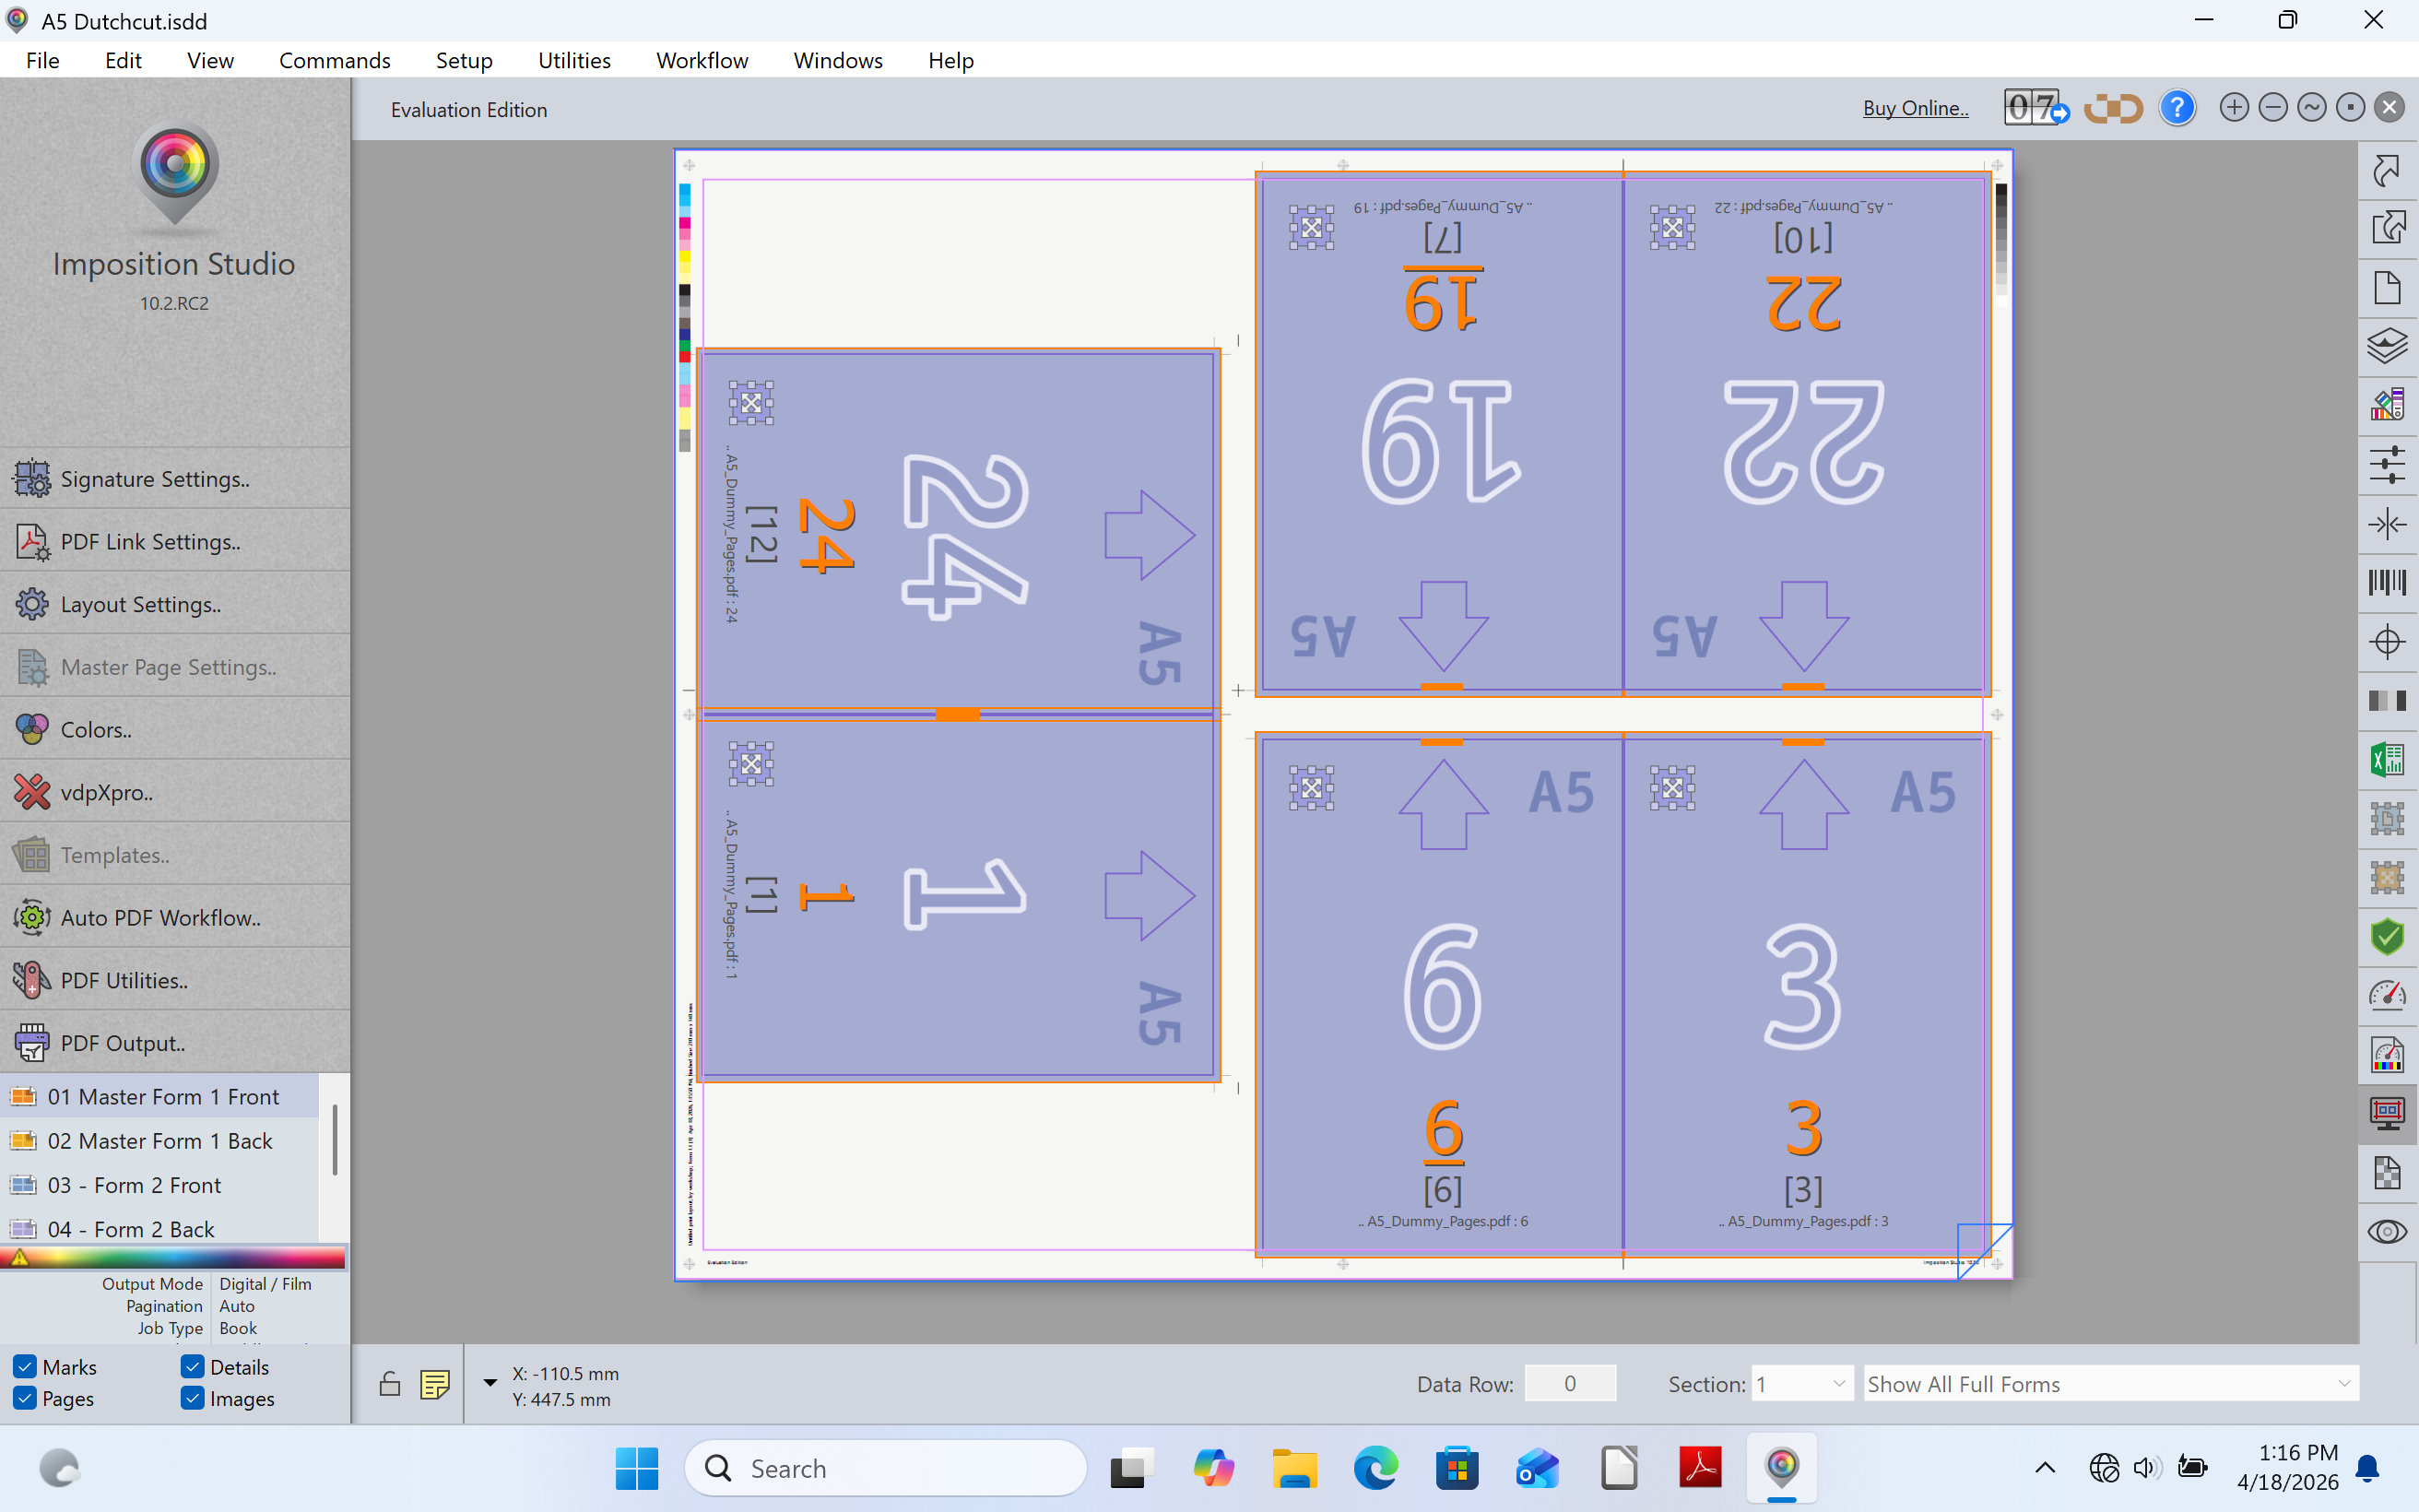The height and width of the screenshot is (1512, 2419).
Task: Click the eye preview icon
Action: click(x=2387, y=1232)
